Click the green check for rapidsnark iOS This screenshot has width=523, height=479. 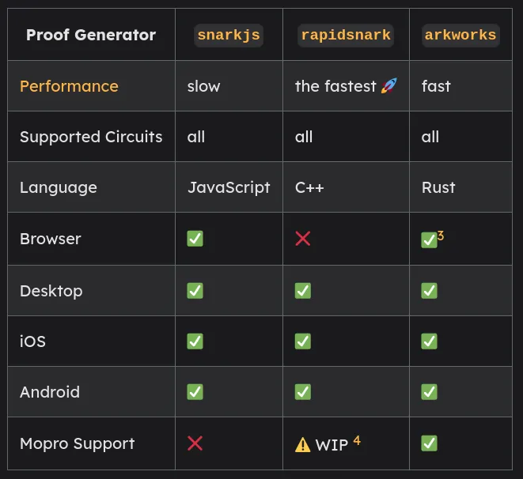pyautogui.click(x=303, y=341)
